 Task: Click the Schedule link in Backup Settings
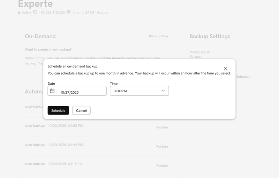click(243, 77)
